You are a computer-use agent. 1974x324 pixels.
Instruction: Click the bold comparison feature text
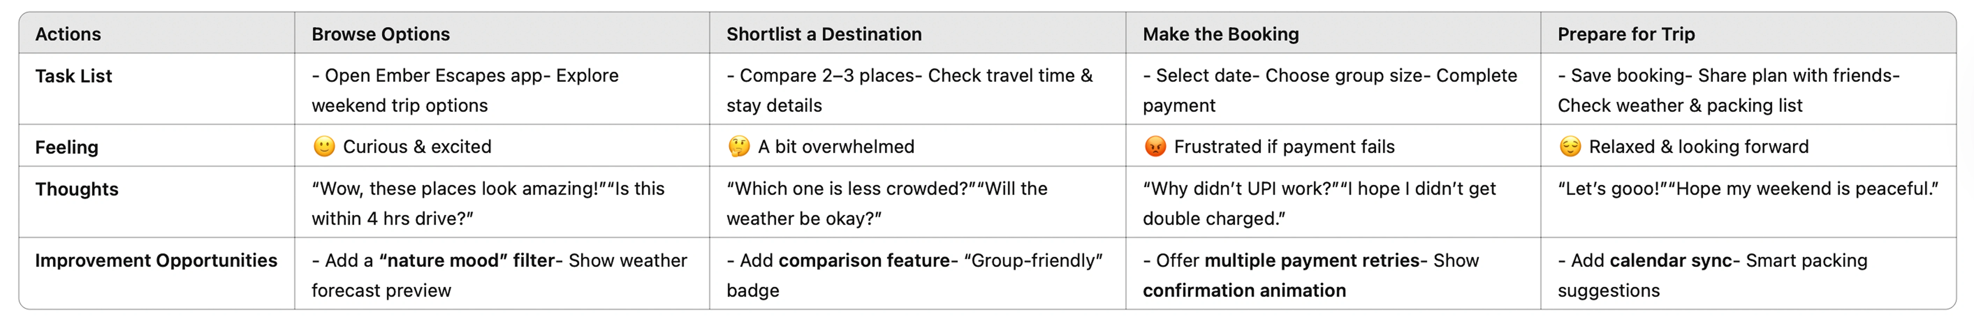click(864, 260)
